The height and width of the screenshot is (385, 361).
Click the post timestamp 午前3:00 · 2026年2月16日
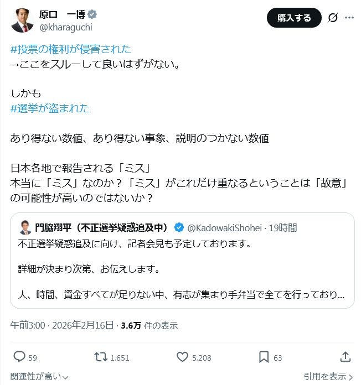[x=63, y=326]
